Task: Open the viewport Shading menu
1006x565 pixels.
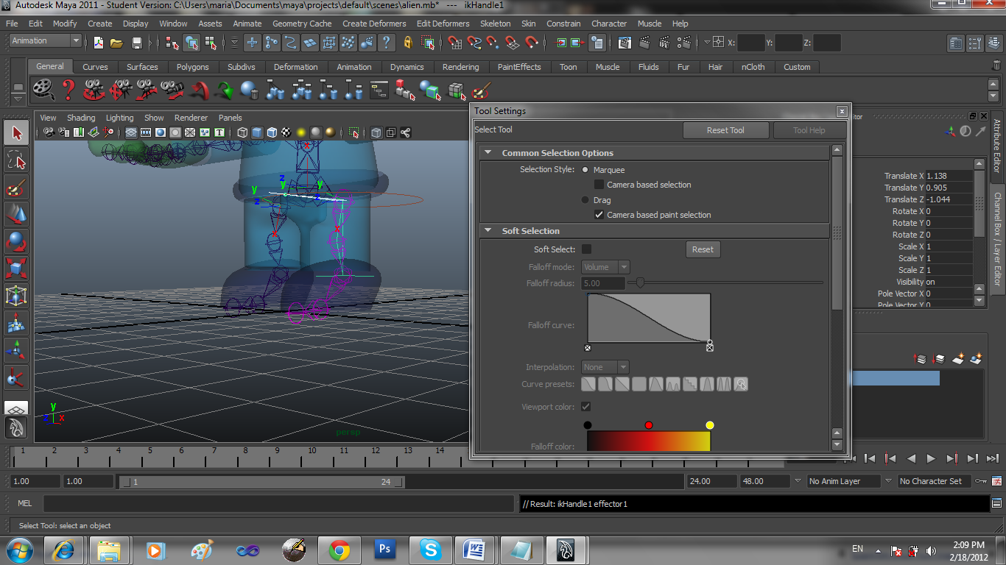Action: tap(81, 118)
